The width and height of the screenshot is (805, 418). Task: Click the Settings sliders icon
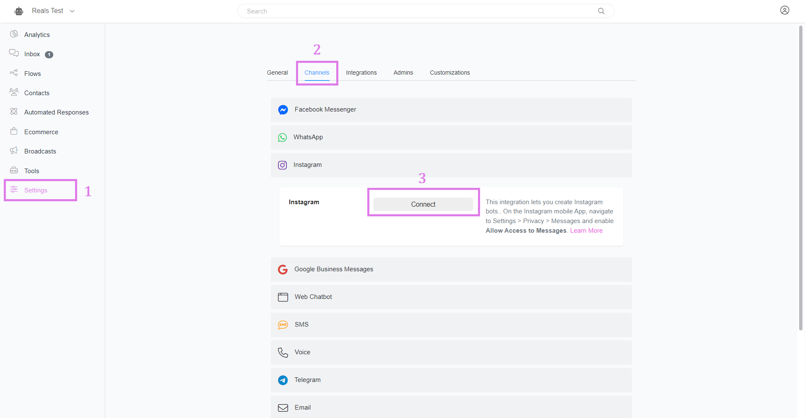14,190
